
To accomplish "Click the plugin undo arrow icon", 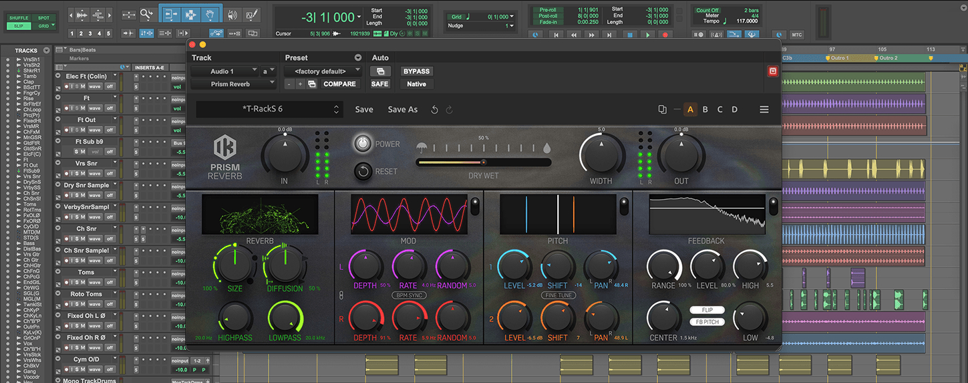I will click(x=434, y=110).
